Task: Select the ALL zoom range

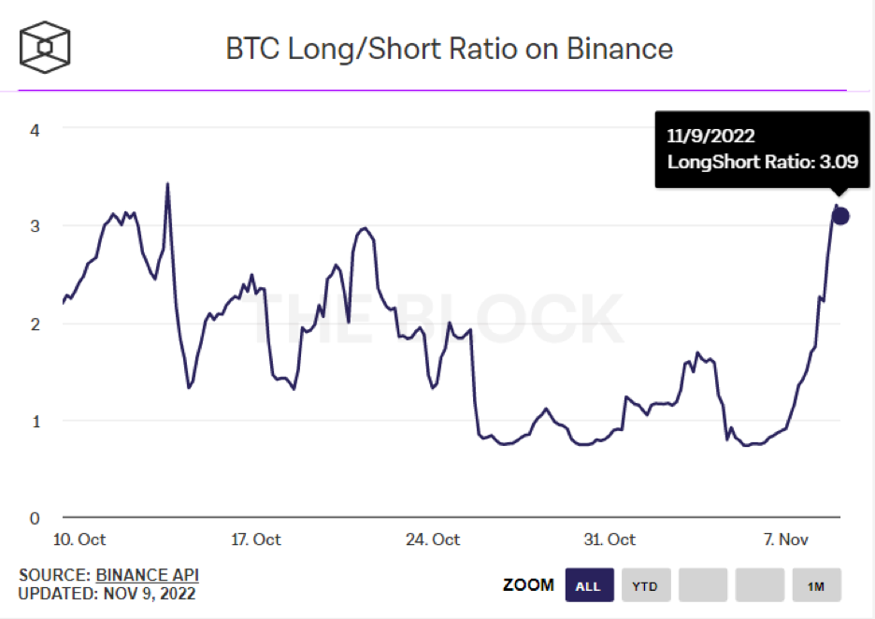Action: pyautogui.click(x=588, y=585)
